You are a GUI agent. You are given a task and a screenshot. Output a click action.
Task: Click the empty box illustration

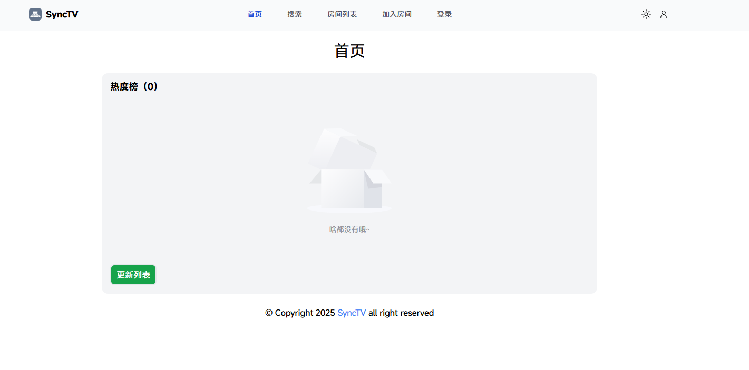click(349, 170)
